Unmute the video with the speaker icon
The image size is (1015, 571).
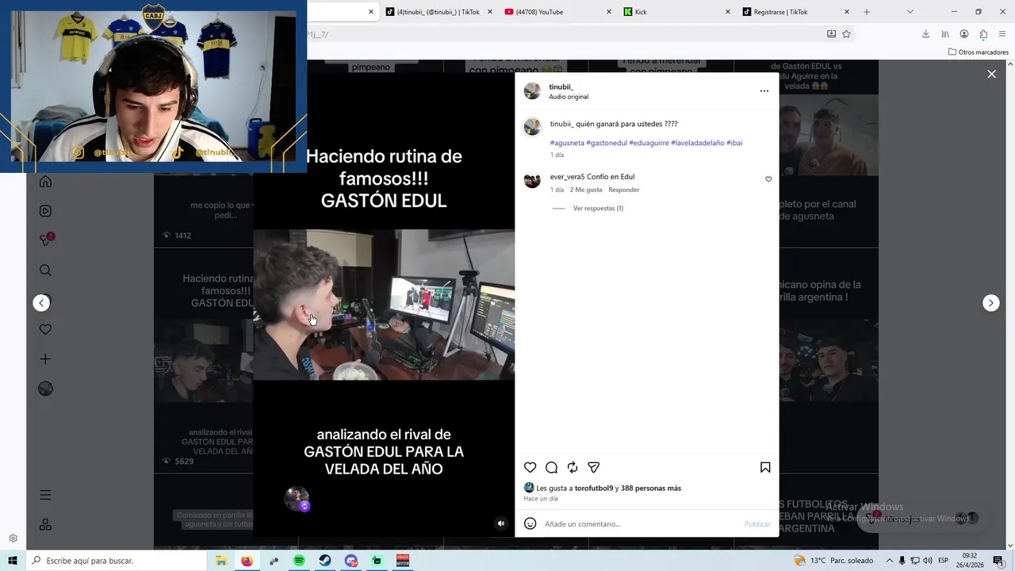[500, 523]
